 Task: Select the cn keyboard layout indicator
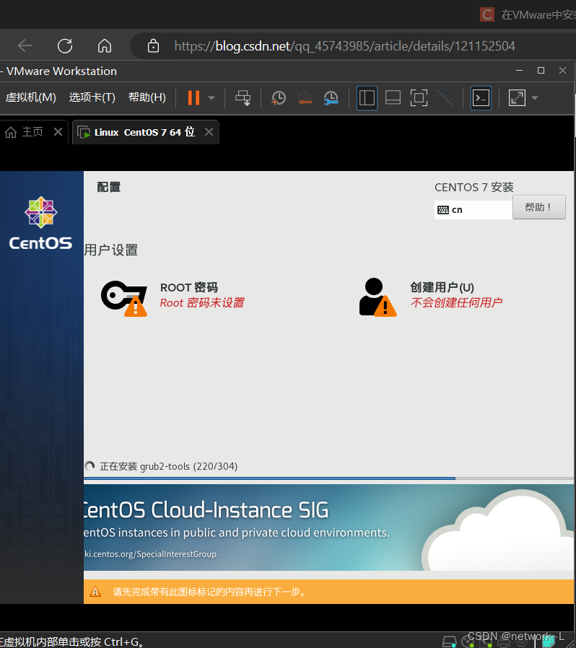[x=474, y=210]
